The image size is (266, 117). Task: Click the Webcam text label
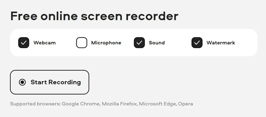point(45,43)
